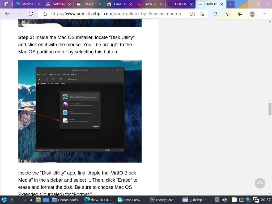Switch to workspace 3

[x=25, y=200]
